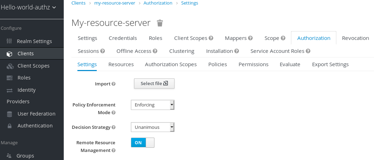This screenshot has width=374, height=160.
Task: Switch to Client Scopes tab
Action: tap(191, 38)
